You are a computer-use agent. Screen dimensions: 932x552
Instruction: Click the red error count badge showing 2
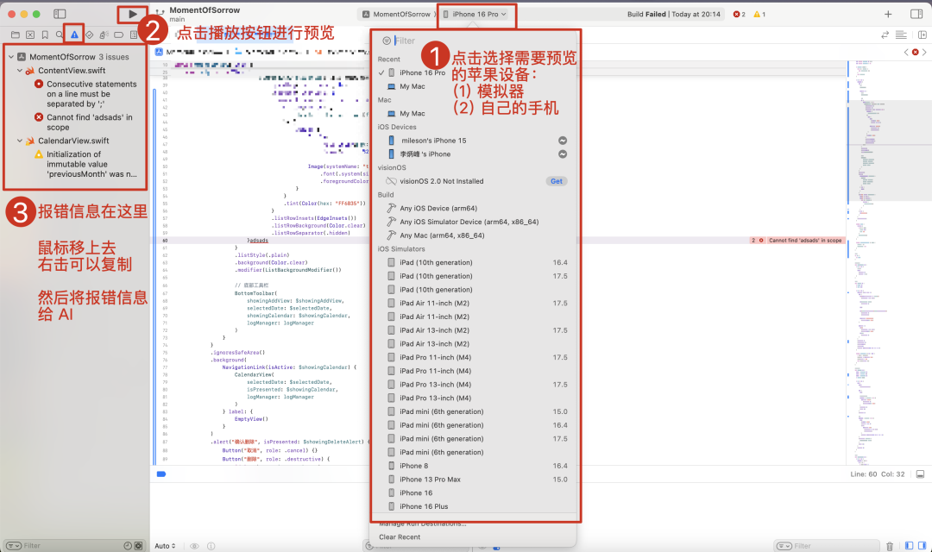tap(740, 15)
